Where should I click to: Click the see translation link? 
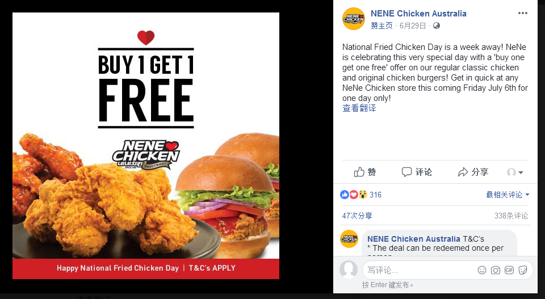[x=359, y=108]
